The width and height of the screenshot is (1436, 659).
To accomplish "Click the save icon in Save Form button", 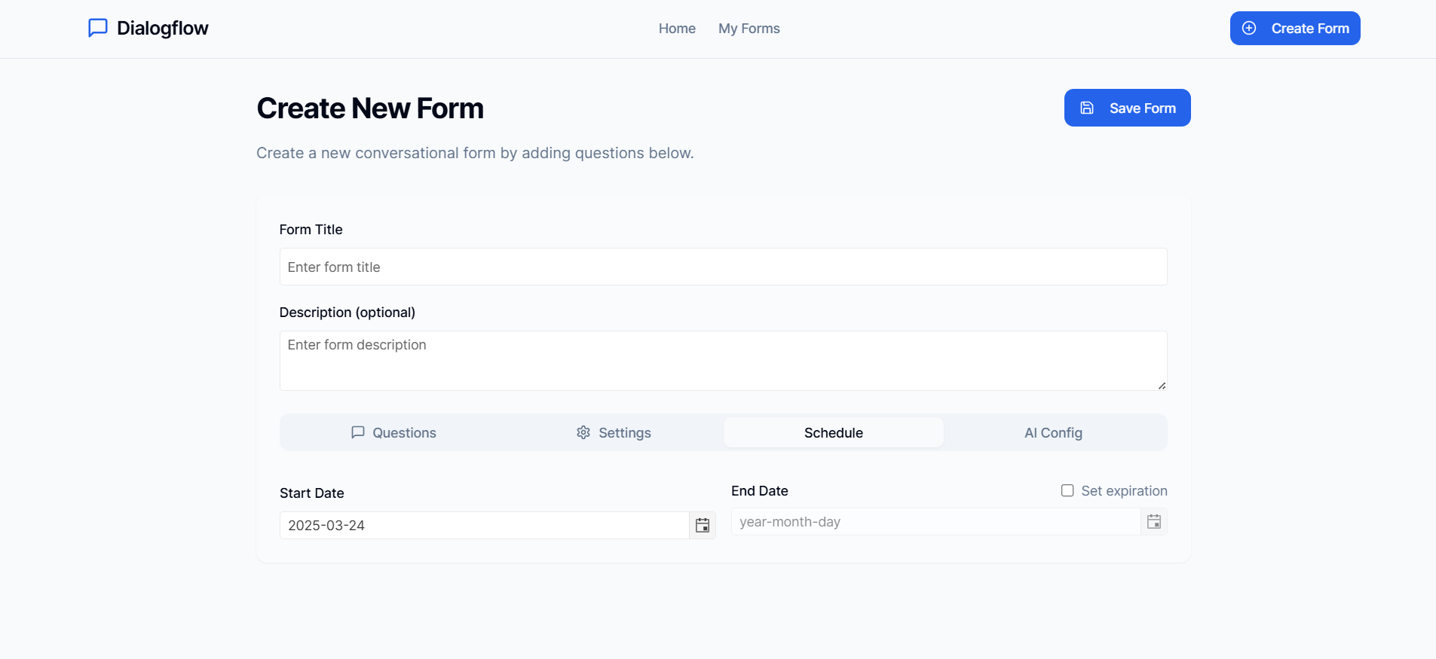I will [x=1086, y=108].
